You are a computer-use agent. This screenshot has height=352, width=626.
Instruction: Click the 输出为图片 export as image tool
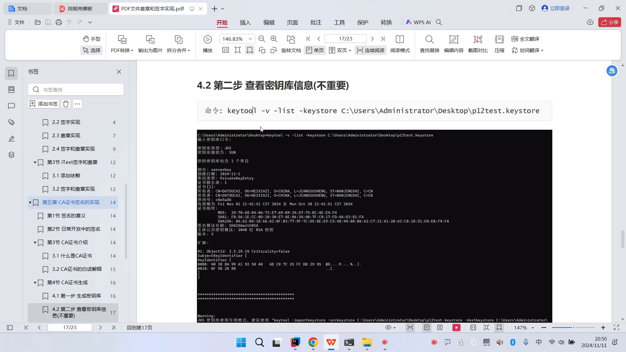click(x=150, y=44)
